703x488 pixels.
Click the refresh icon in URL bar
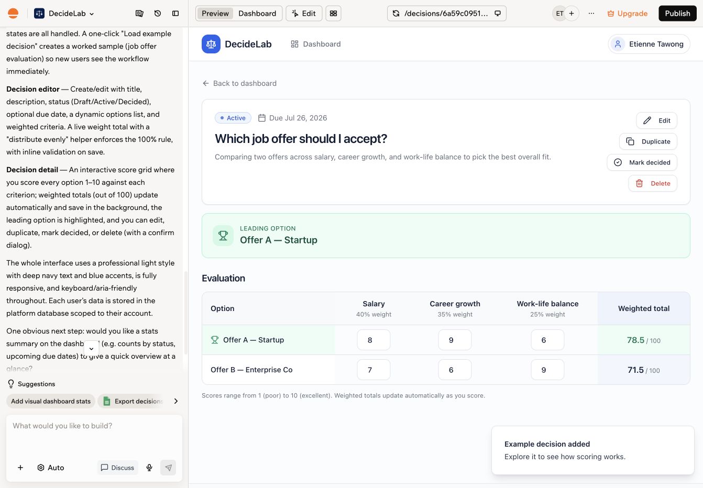[x=396, y=14]
